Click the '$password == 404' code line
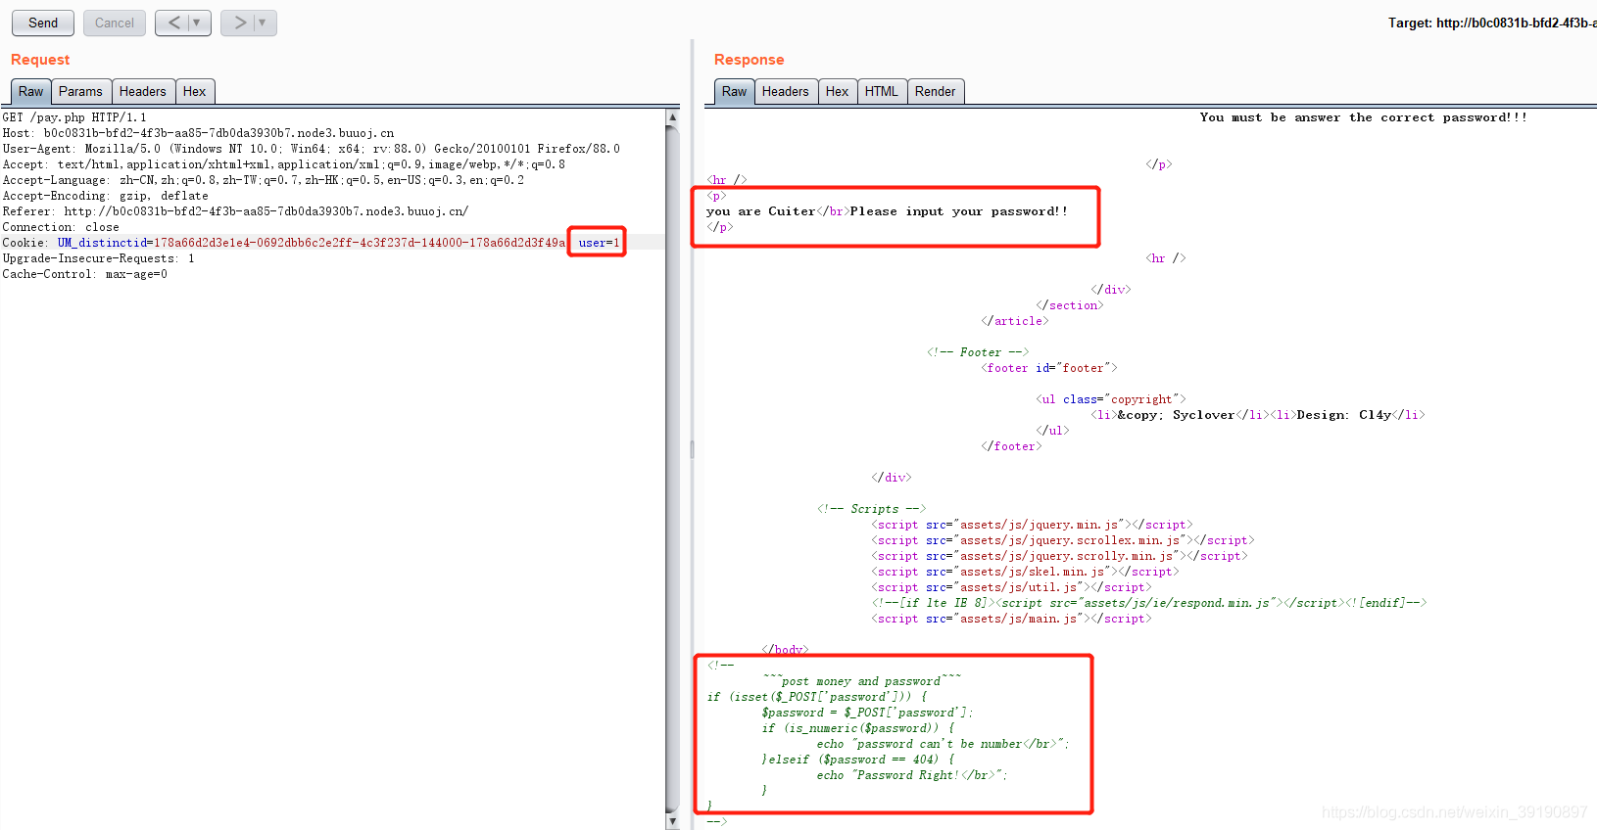Screen dimensions: 1597x830 coord(858,760)
